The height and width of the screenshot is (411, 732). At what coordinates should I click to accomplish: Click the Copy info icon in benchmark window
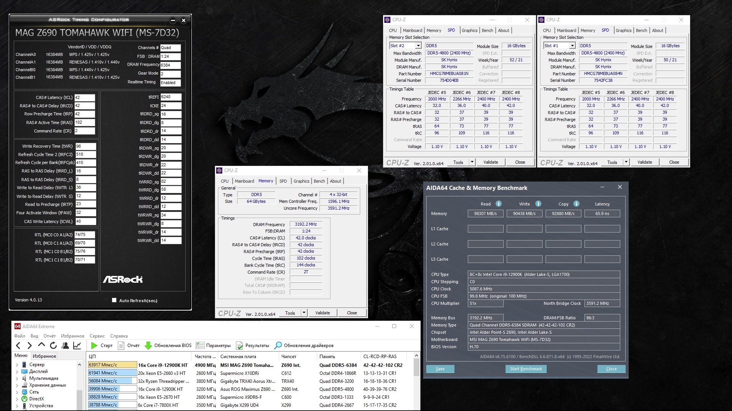576,204
